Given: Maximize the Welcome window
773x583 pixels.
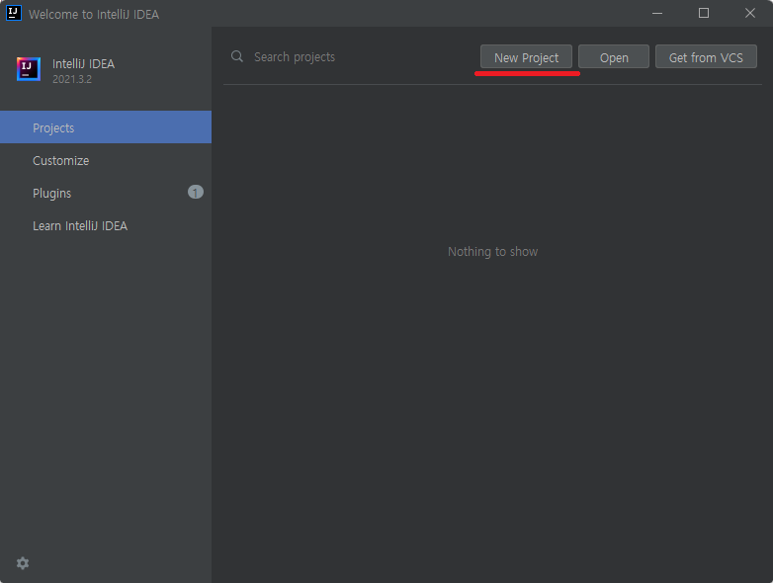Looking at the screenshot, I should [x=704, y=13].
